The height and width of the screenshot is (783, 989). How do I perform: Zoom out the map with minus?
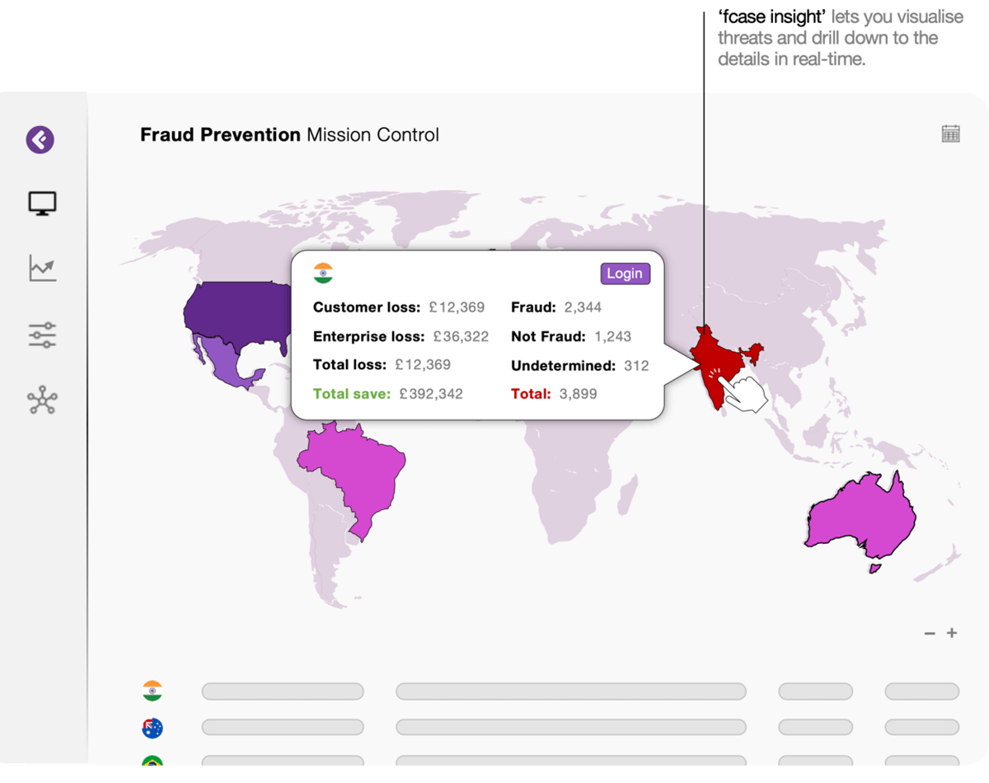[930, 633]
